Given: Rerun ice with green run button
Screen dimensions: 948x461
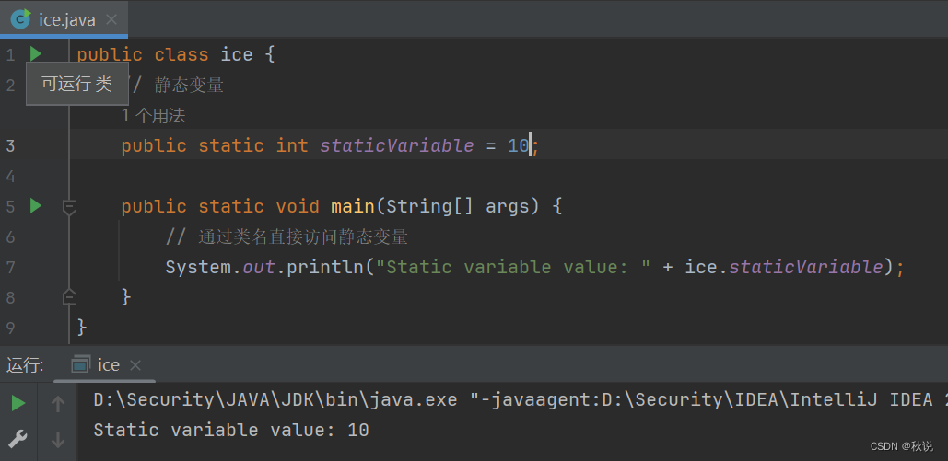Looking at the screenshot, I should [18, 403].
